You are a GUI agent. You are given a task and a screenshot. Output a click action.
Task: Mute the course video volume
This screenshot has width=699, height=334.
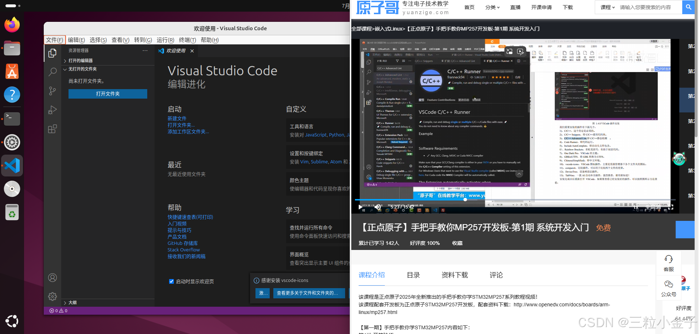[x=378, y=207]
